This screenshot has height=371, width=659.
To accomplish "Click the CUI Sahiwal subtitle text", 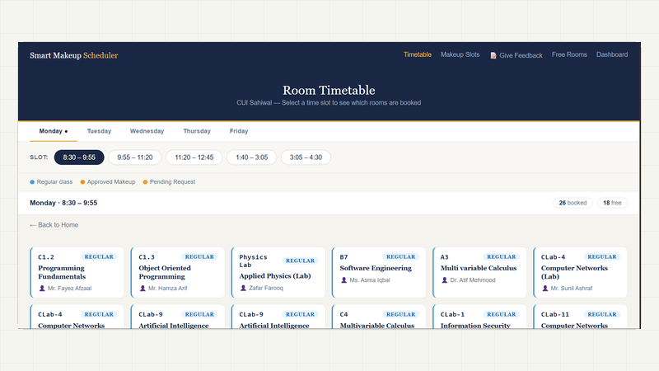I will [x=329, y=102].
